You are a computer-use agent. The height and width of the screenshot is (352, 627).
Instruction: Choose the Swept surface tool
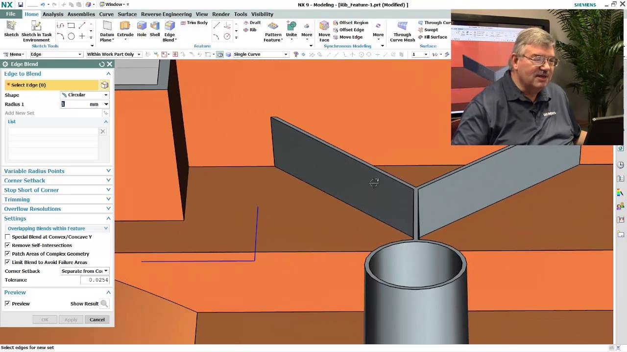tap(428, 30)
